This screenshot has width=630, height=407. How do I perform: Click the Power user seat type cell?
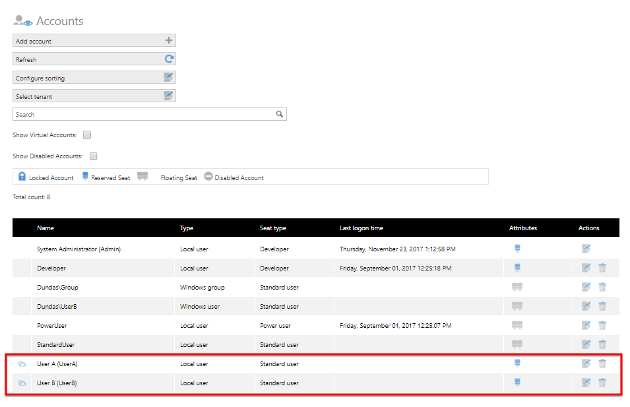click(275, 325)
